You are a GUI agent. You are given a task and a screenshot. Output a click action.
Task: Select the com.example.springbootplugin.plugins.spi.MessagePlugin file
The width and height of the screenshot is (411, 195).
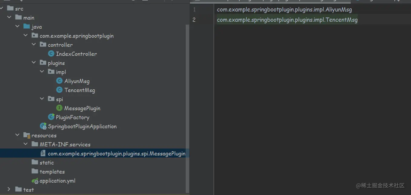tap(117, 153)
